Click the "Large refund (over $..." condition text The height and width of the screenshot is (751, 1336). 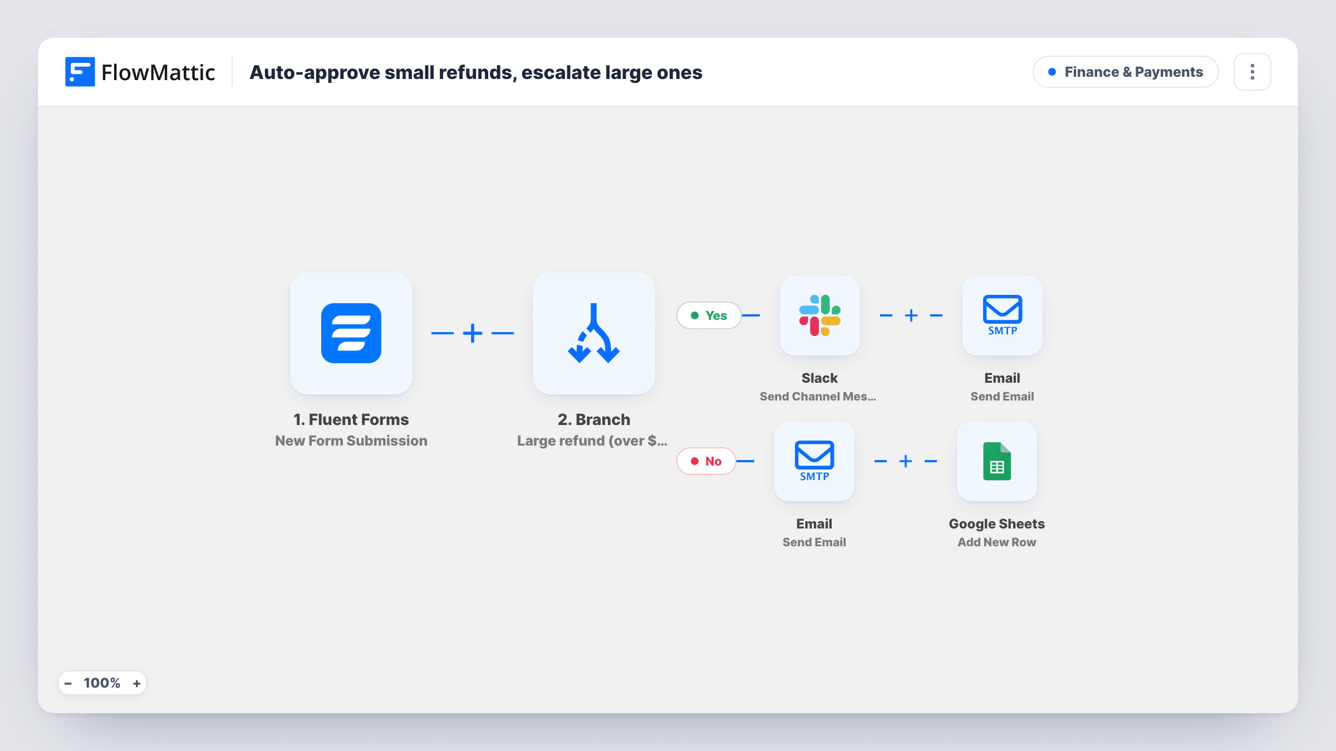tap(592, 441)
